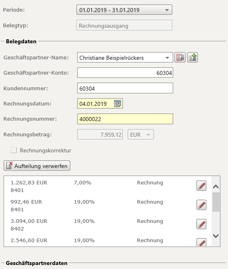Edit the 1.262,83 EUR split row
This screenshot has width=228, height=269.
click(201, 186)
